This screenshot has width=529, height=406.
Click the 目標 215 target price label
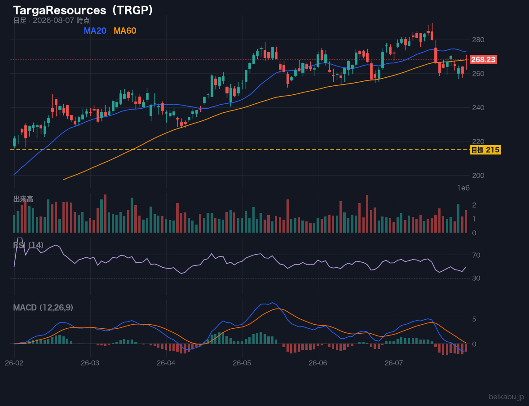point(485,150)
